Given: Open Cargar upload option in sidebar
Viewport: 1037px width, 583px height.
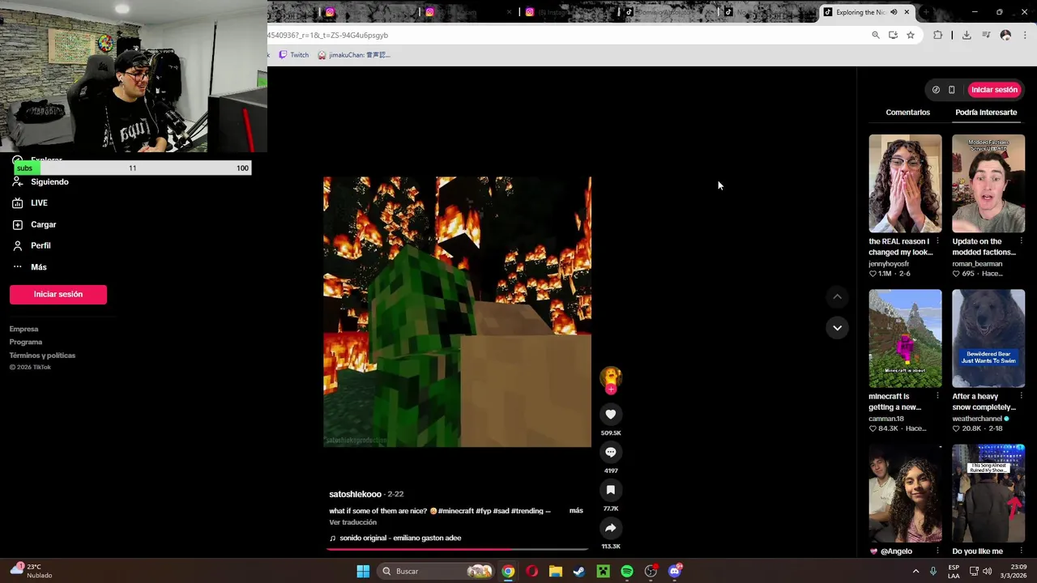Looking at the screenshot, I should tap(43, 224).
